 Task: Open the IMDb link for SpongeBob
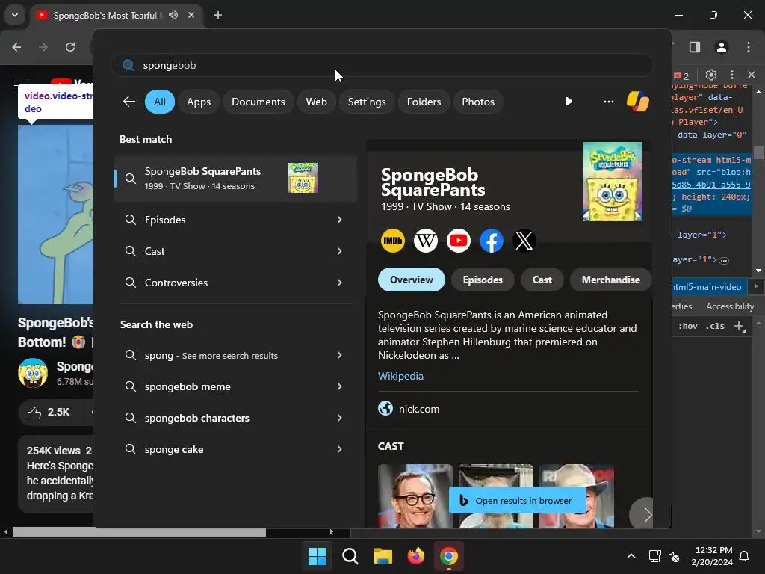[393, 241]
